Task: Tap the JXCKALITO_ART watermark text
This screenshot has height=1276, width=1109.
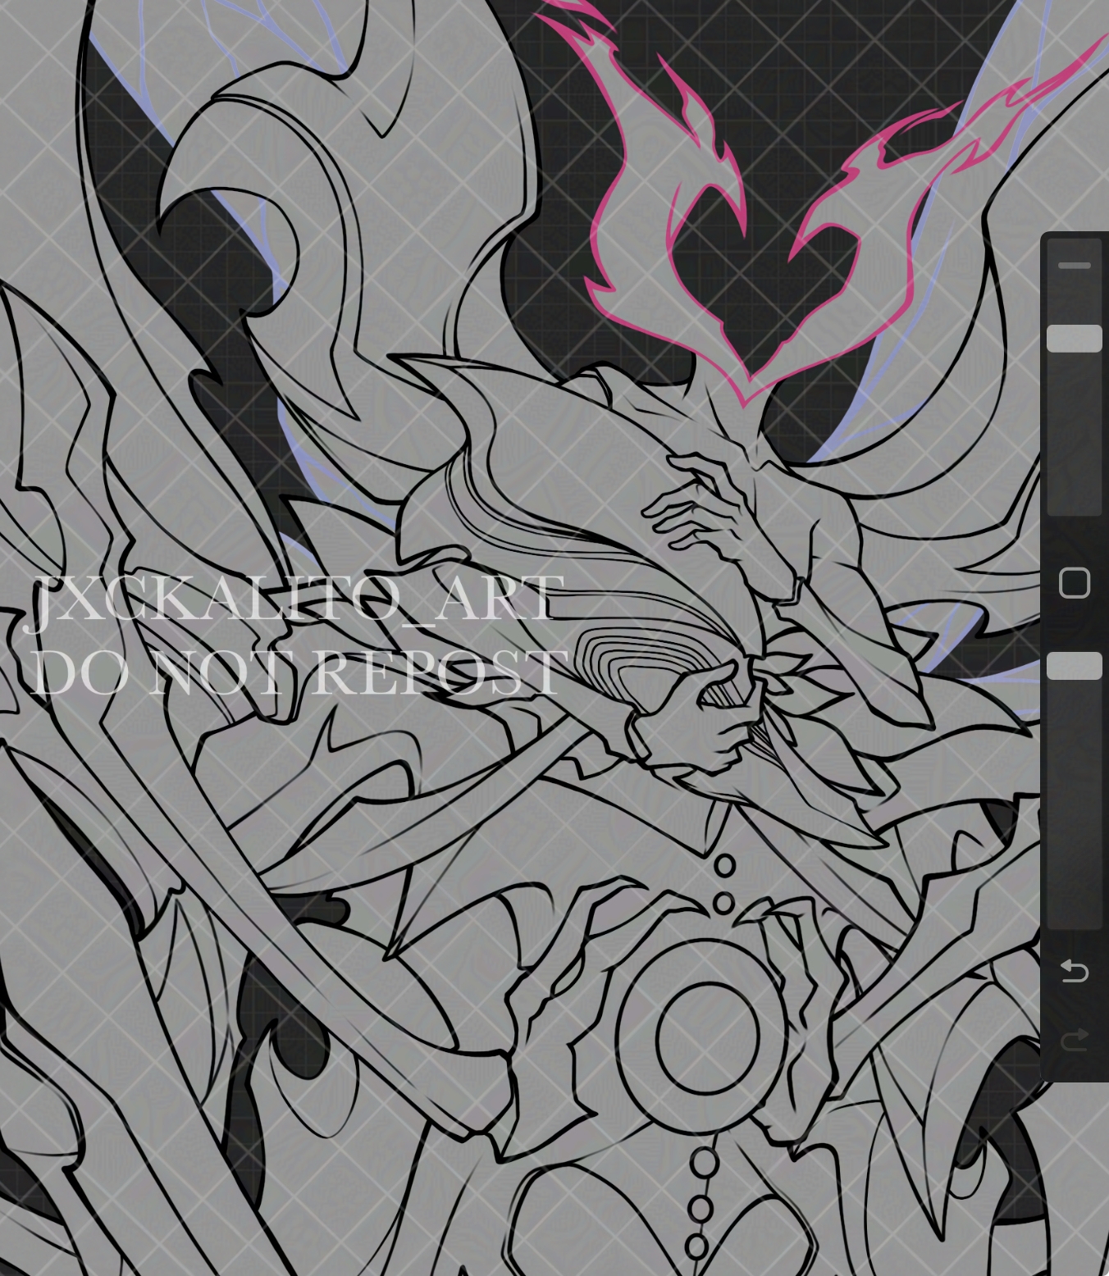Action: click(x=291, y=599)
